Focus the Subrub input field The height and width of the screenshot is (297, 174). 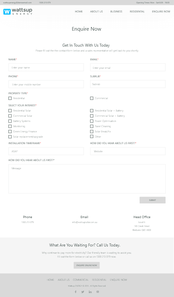pos(128,84)
